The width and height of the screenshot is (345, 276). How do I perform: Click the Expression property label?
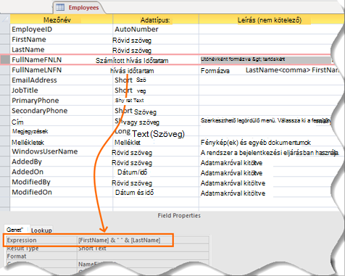pyautogui.click(x=41, y=240)
